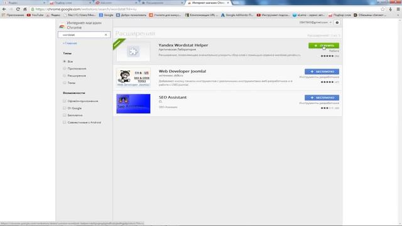This screenshot has height=226, width=402.
Task: Enable the От Google checkbox
Action: click(x=65, y=108)
